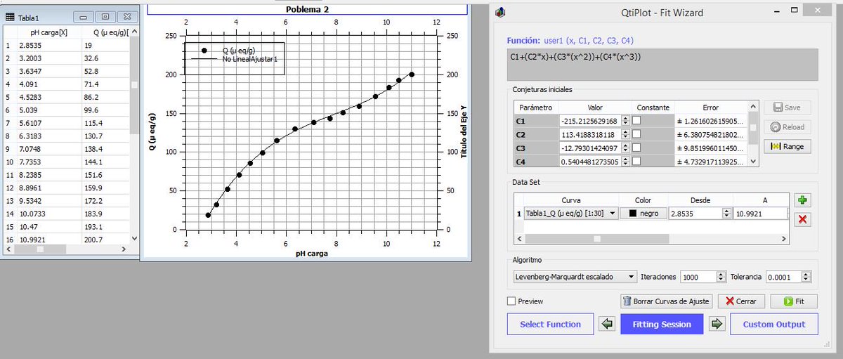Click the Titulo del Eje Y axis title
Image resolution: width=843 pixels, height=359 pixels.
click(464, 131)
